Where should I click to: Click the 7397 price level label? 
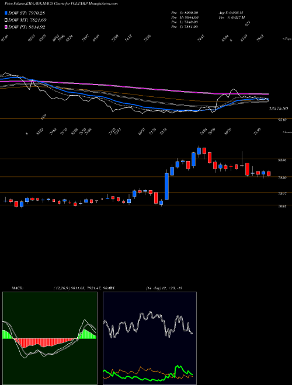(x=282, y=194)
